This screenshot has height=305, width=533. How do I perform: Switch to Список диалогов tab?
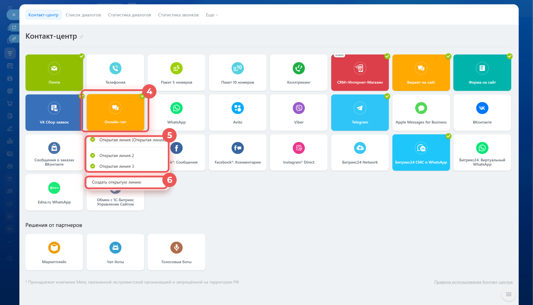83,15
